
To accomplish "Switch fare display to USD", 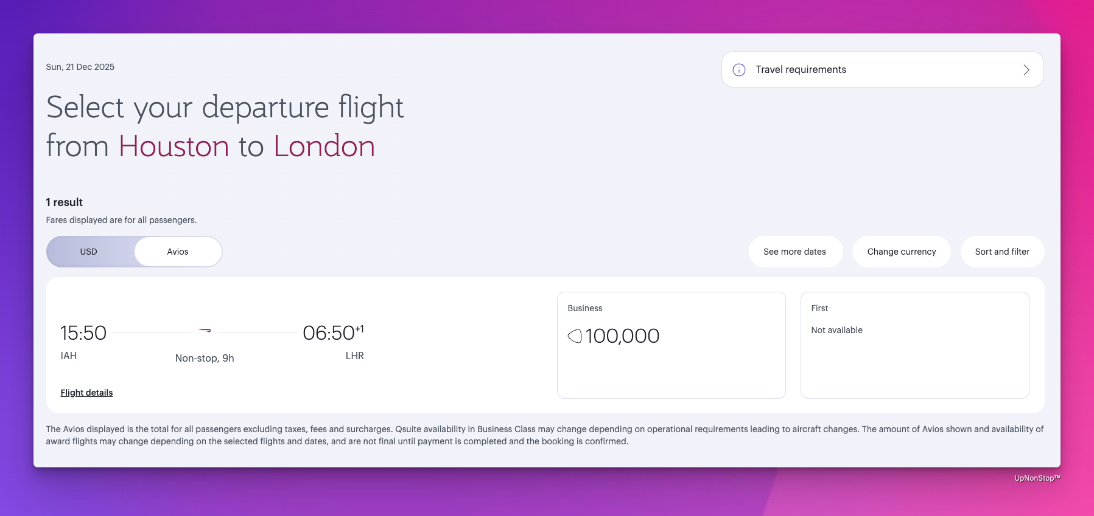I will pos(89,252).
